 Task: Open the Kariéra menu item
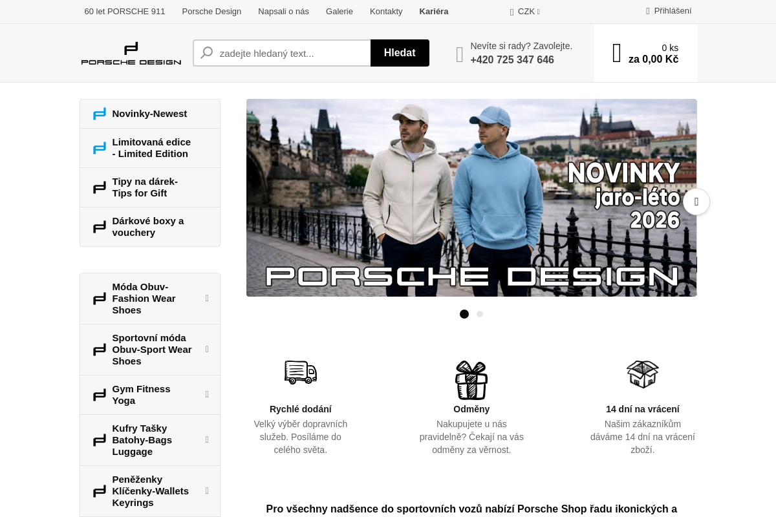(x=433, y=12)
